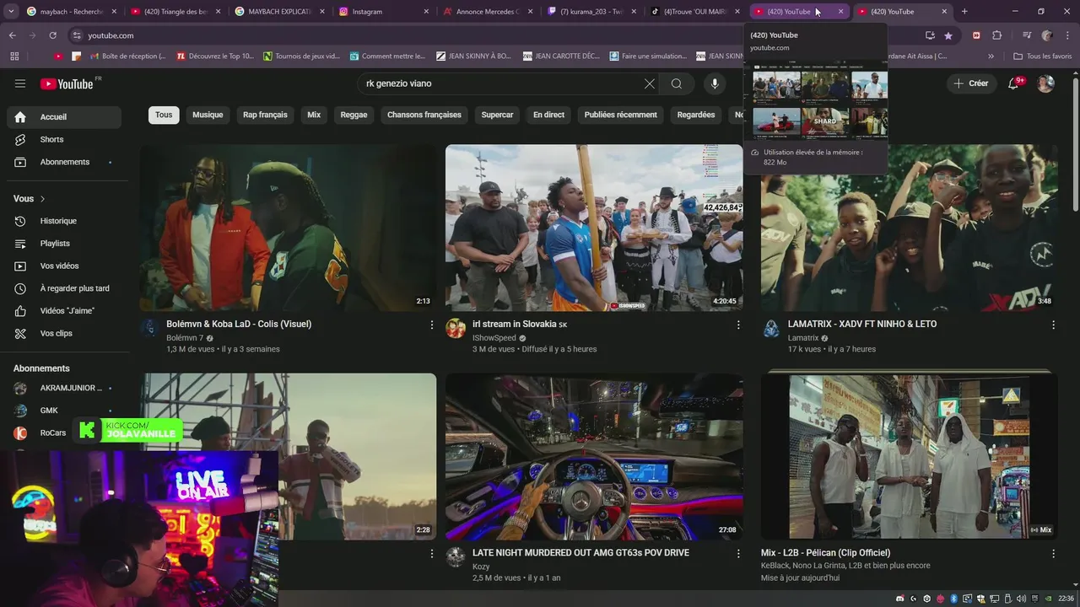Open the more-options menu for LATE NIGHT AMG video
Image resolution: width=1080 pixels, height=607 pixels.
click(738, 554)
